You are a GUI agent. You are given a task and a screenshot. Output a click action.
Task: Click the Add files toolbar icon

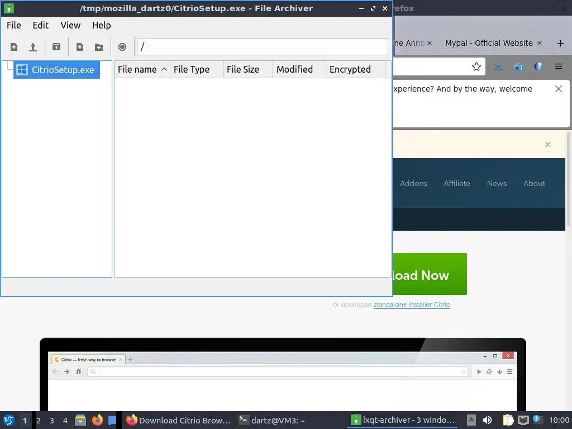[79, 47]
